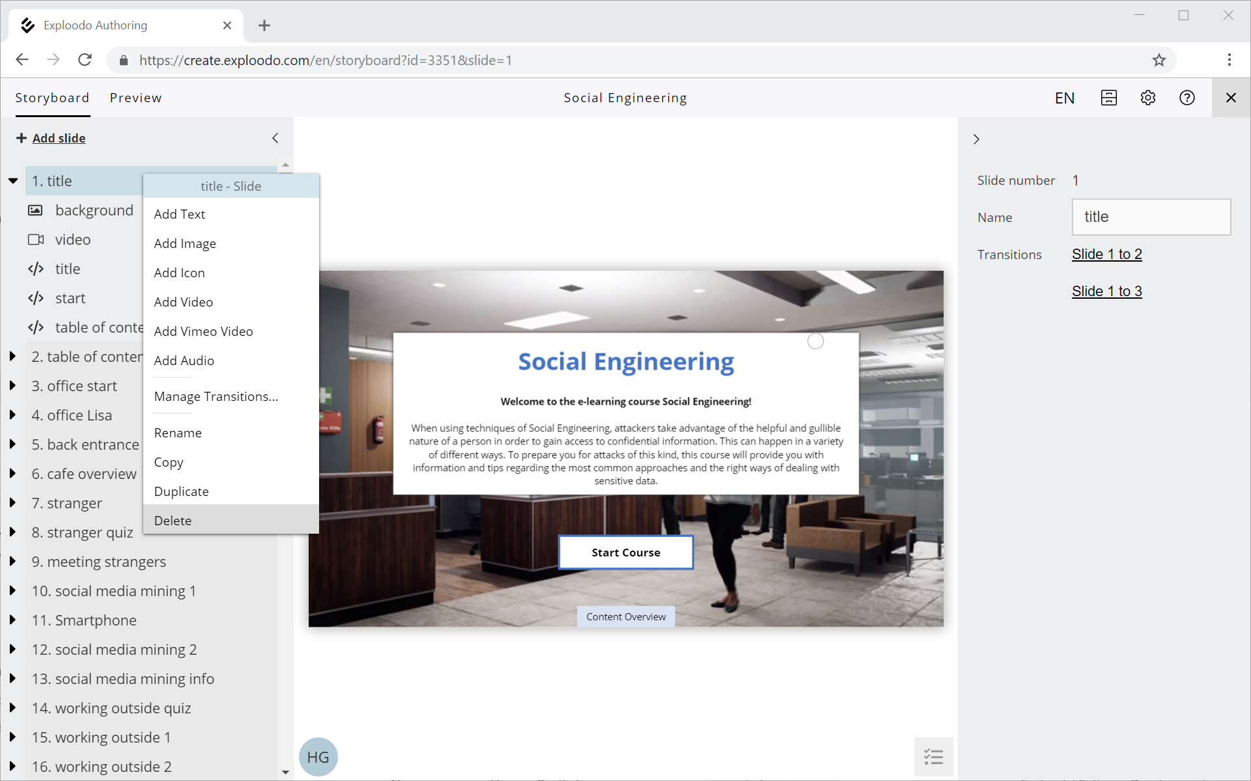Image resolution: width=1251 pixels, height=781 pixels.
Task: Click the checklist icon at bottom right
Action: (933, 756)
